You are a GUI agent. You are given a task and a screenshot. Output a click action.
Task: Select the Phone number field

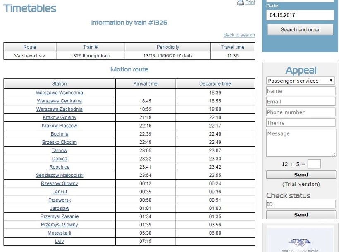(301, 112)
